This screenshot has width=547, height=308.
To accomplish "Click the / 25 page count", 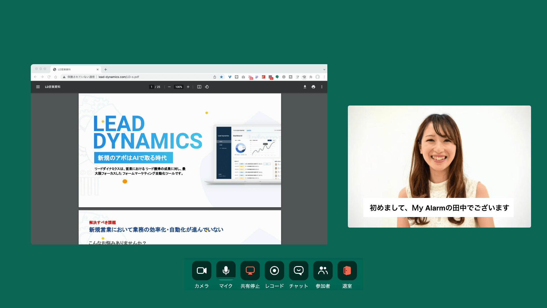I will click(x=158, y=87).
